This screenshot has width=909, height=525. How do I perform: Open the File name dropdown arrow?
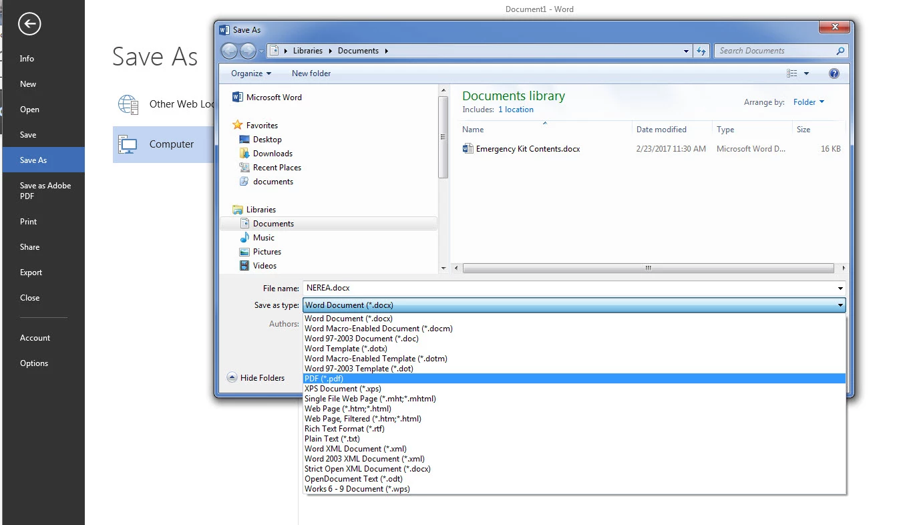point(840,288)
